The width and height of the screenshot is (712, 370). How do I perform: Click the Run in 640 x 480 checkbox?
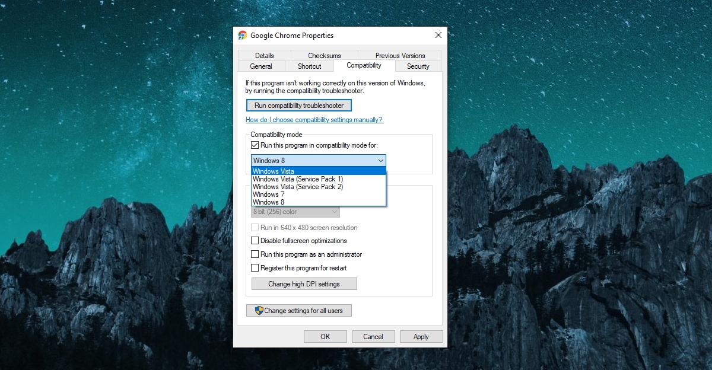255,228
